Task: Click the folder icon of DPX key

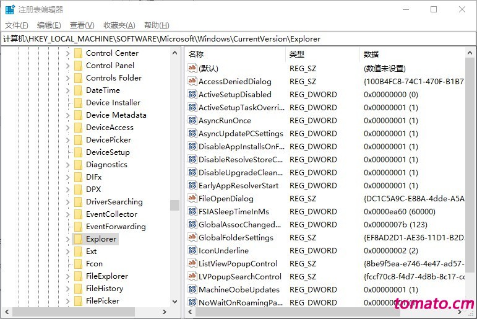Action: [78, 189]
